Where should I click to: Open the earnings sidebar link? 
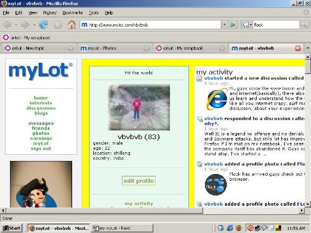point(41,139)
